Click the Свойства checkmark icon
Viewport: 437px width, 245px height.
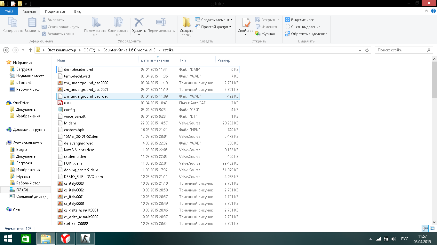click(246, 23)
